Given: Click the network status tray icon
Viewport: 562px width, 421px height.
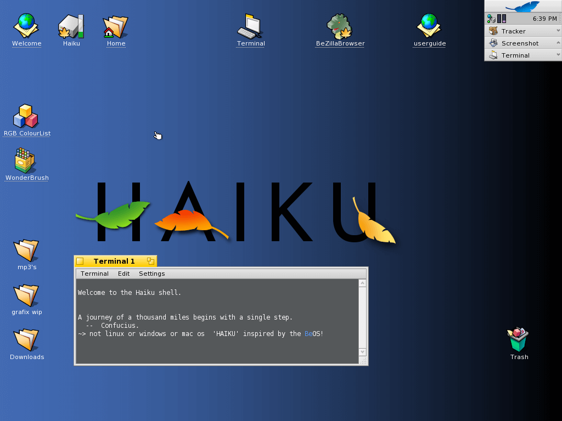Looking at the screenshot, I should [491, 19].
